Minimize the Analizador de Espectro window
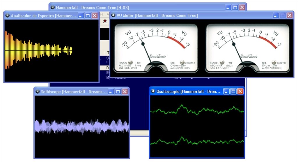298x162 pixels. [81, 16]
